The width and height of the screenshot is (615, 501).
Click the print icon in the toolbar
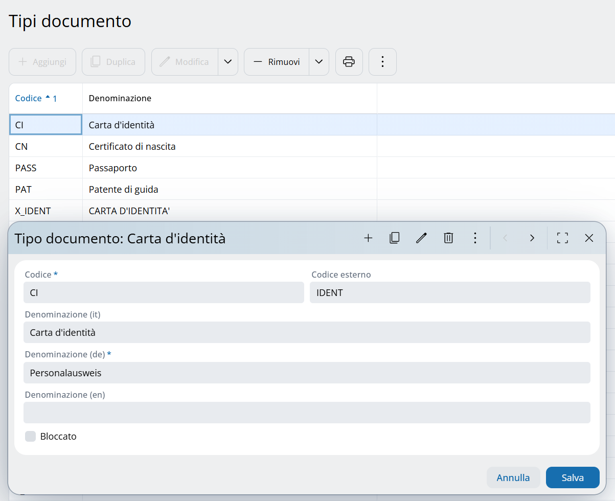[x=349, y=62]
